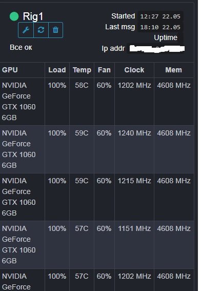The image size is (201, 291).
Task: Click the 1151 MHz clock value
Action: click(x=134, y=228)
